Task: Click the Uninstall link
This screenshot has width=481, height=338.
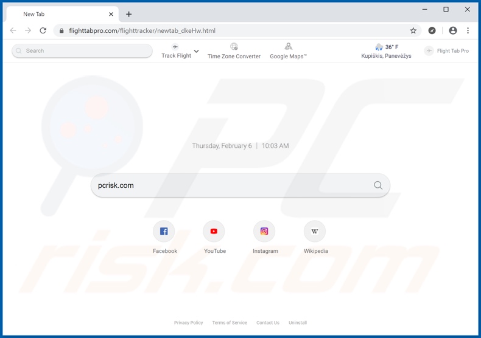Action: point(298,323)
